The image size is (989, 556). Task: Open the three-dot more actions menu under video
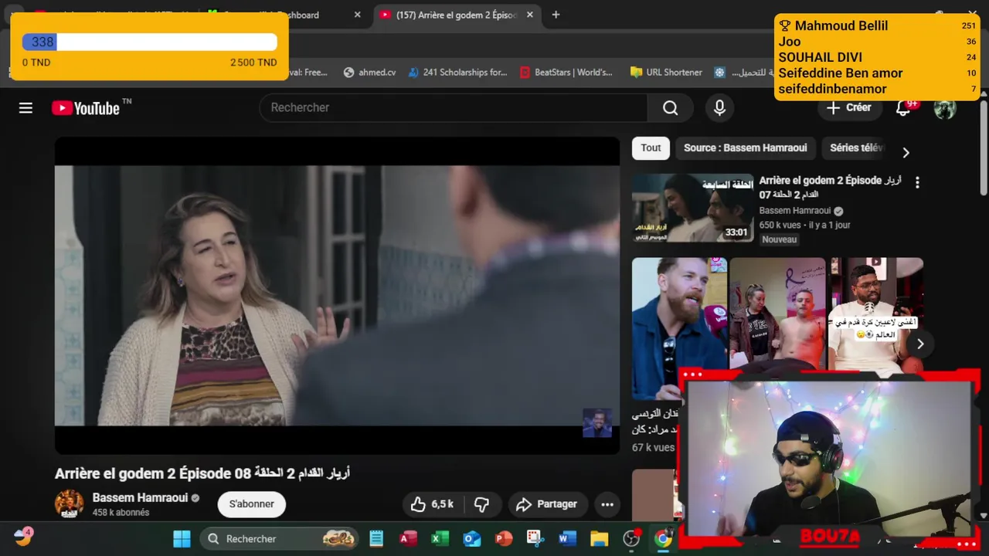pos(607,504)
